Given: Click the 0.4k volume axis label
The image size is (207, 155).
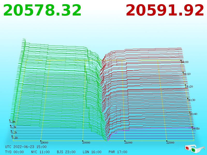Looking at the screenshot, I should click(x=12, y=122).
